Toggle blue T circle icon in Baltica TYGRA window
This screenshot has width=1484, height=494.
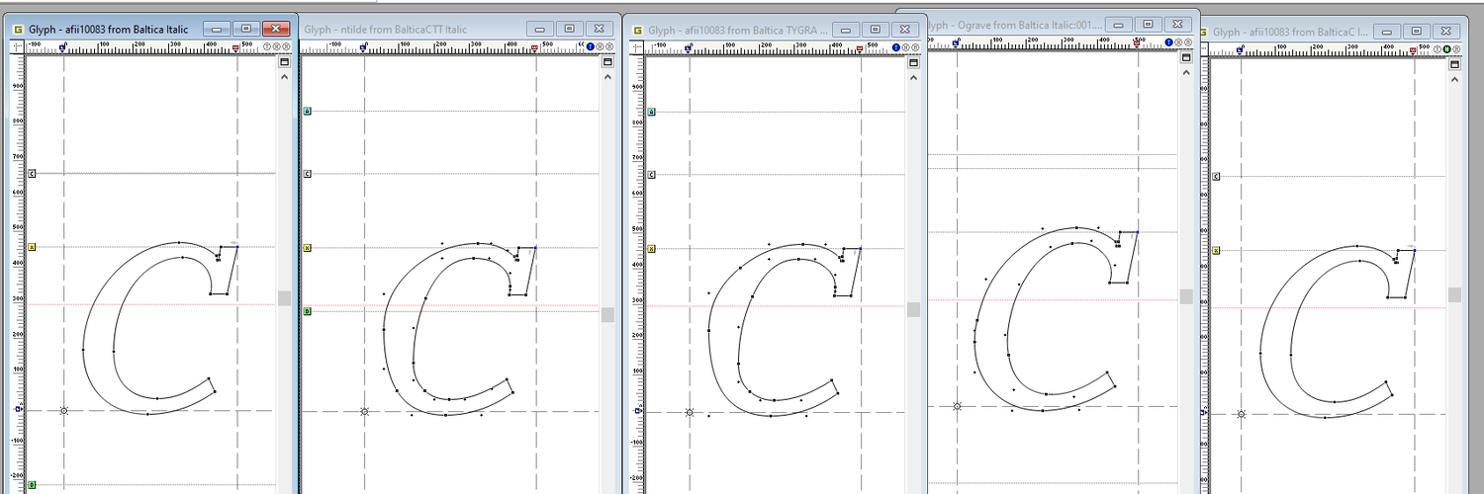pyautogui.click(x=896, y=47)
